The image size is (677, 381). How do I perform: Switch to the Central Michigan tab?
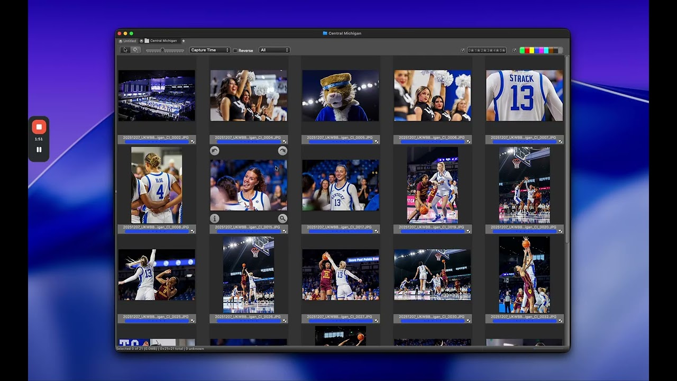163,41
